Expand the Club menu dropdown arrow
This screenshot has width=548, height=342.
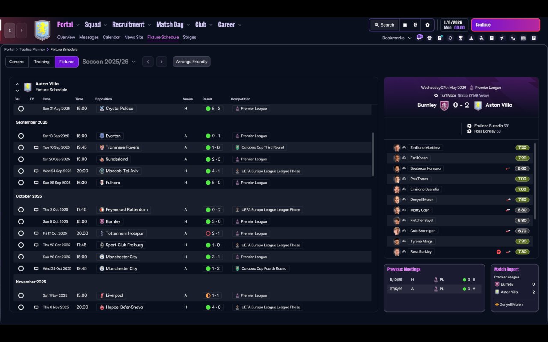click(211, 25)
